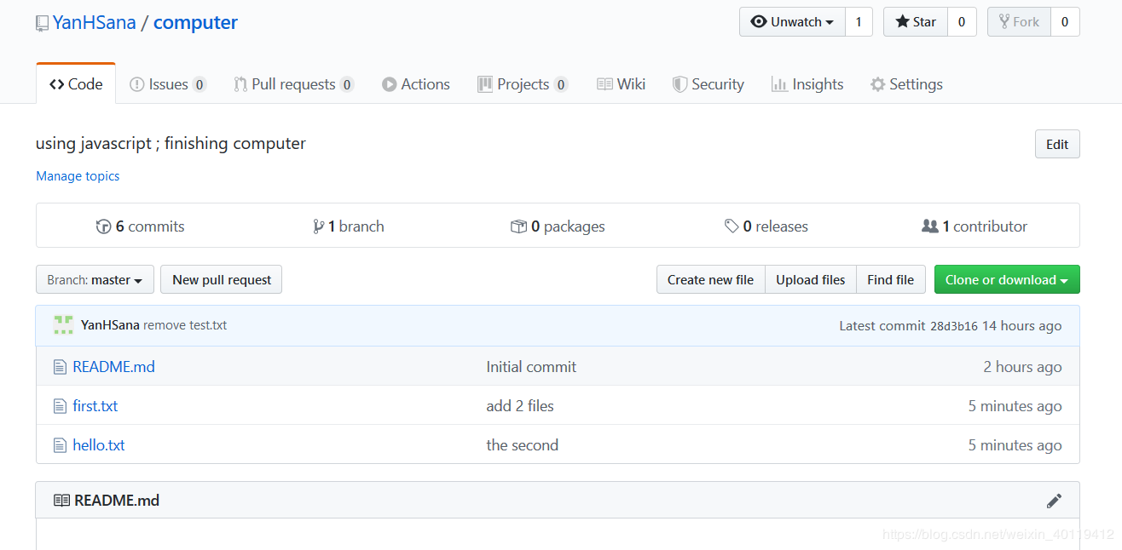
Task: Switch to the Issues tab
Action: (167, 84)
